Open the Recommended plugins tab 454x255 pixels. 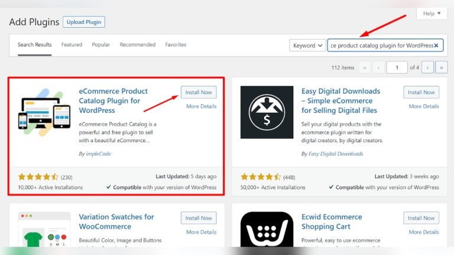tap(138, 44)
